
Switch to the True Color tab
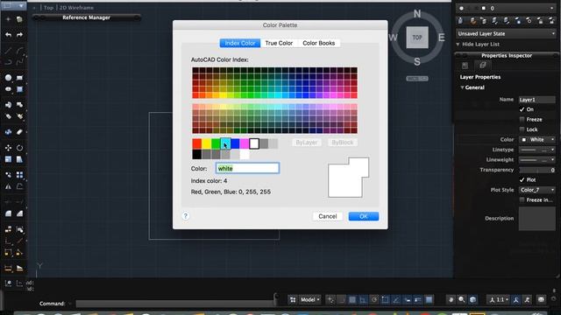(x=279, y=43)
